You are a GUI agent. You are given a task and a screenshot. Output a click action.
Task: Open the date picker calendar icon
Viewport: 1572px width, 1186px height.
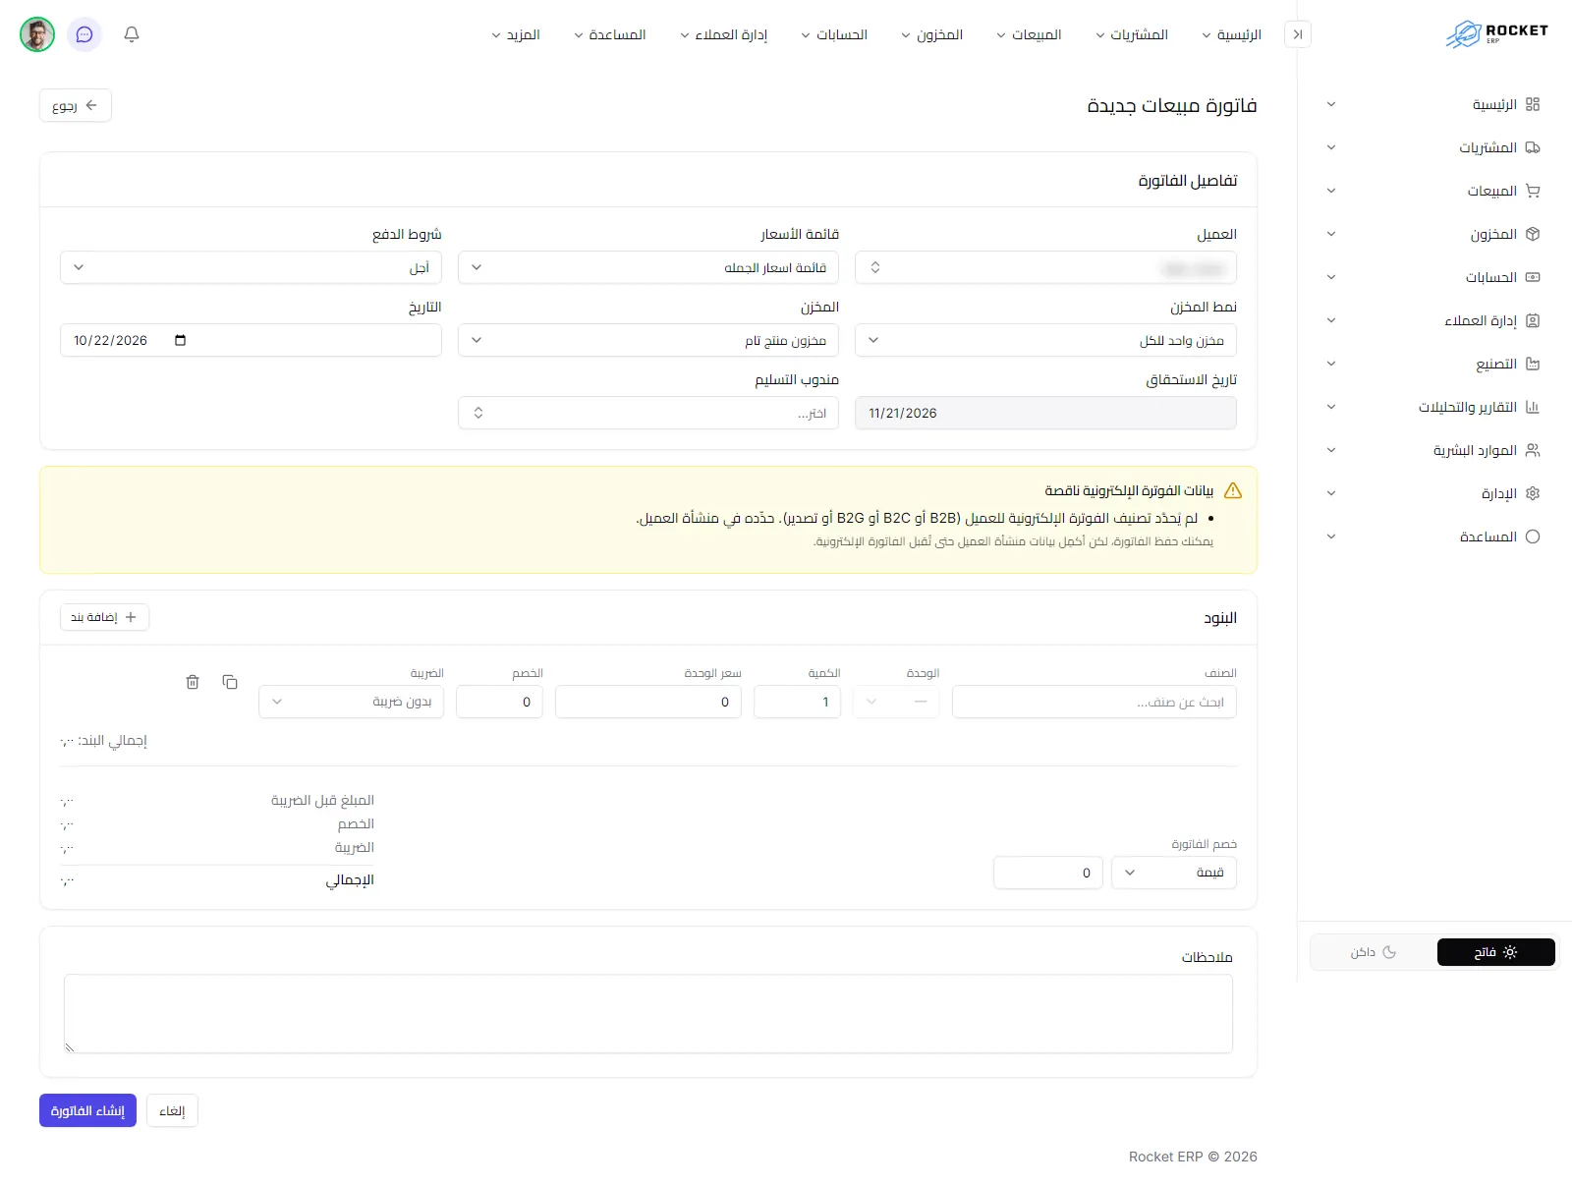click(x=180, y=340)
